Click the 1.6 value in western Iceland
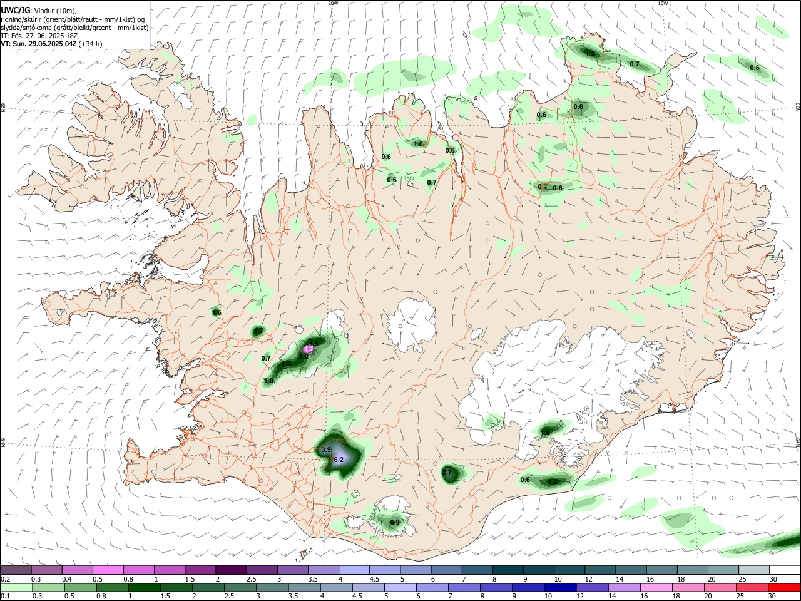Screen dimensions: 801x601 217,312
